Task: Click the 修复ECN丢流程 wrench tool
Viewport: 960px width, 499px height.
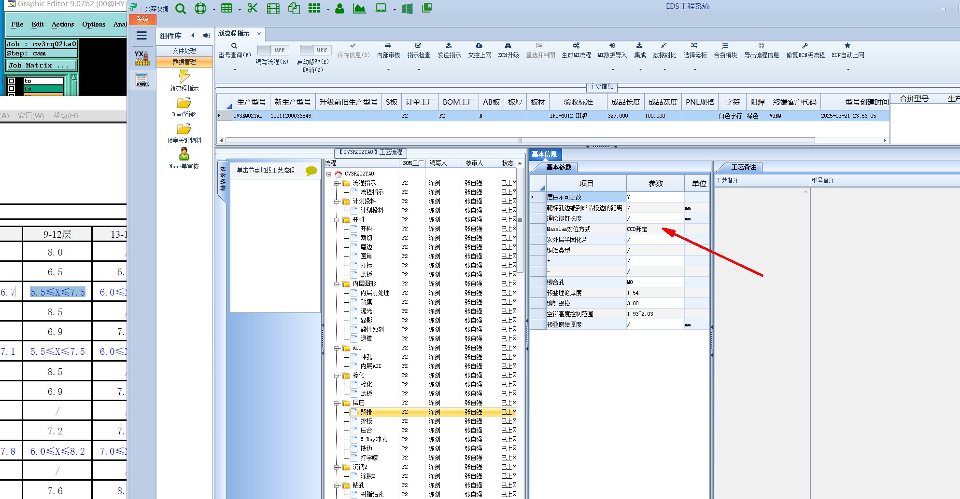Action: pyautogui.click(x=805, y=50)
